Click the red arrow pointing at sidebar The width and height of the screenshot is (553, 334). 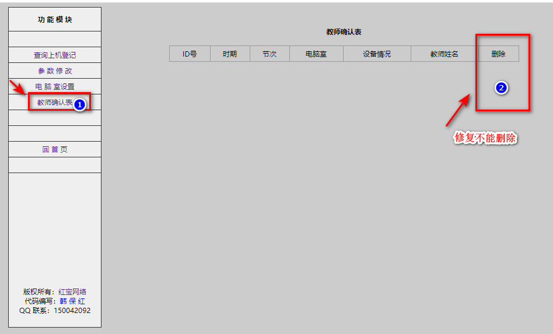(17, 87)
